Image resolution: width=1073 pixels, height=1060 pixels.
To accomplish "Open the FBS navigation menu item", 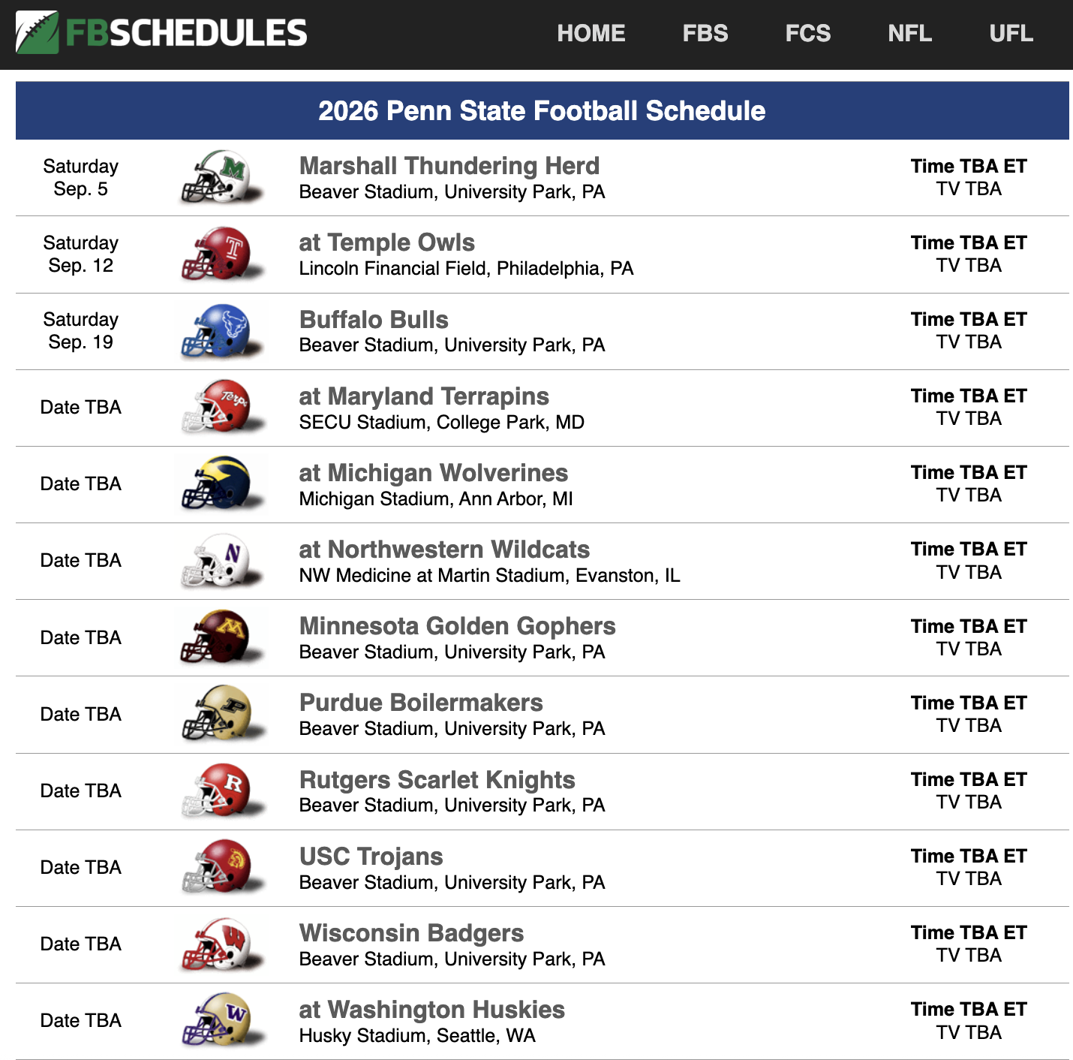I will (705, 34).
